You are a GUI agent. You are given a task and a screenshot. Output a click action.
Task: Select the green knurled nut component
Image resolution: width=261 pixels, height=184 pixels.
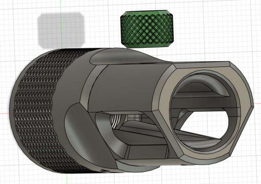coord(147,29)
